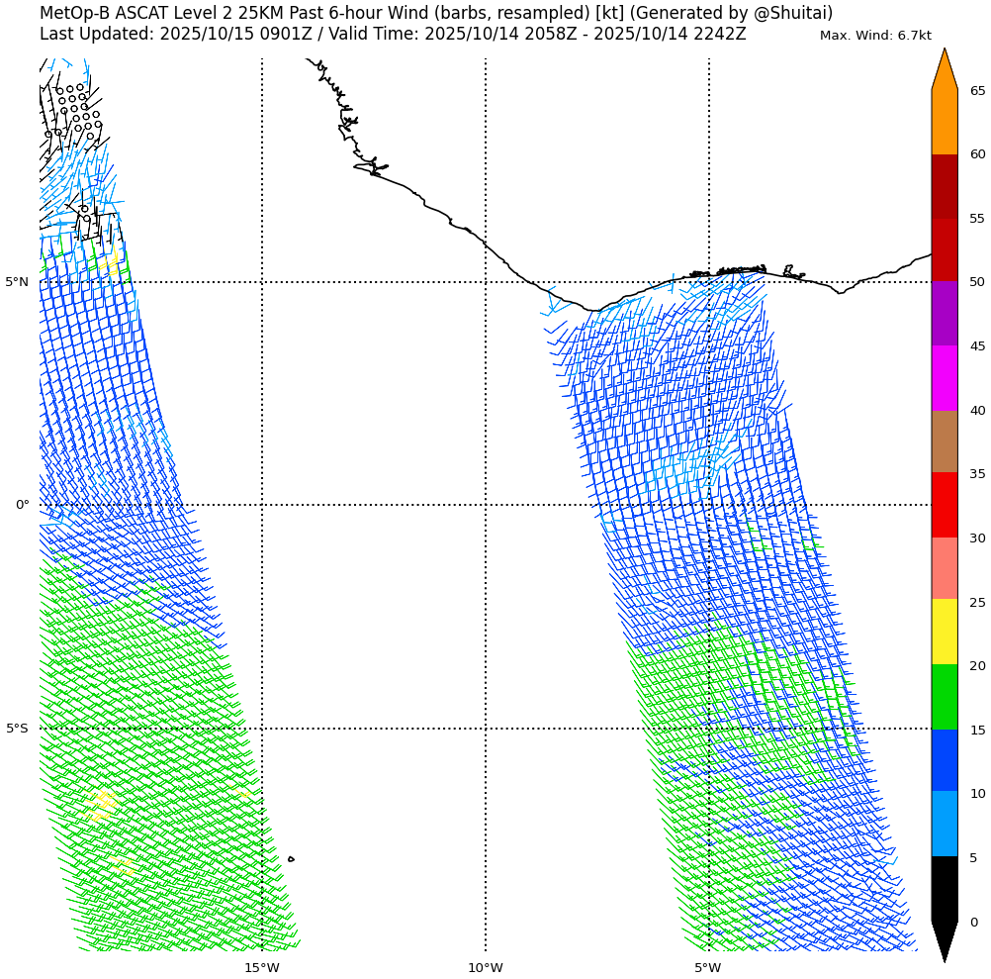Click the 15°W longitude axis label
991x979 pixels.
261,967
